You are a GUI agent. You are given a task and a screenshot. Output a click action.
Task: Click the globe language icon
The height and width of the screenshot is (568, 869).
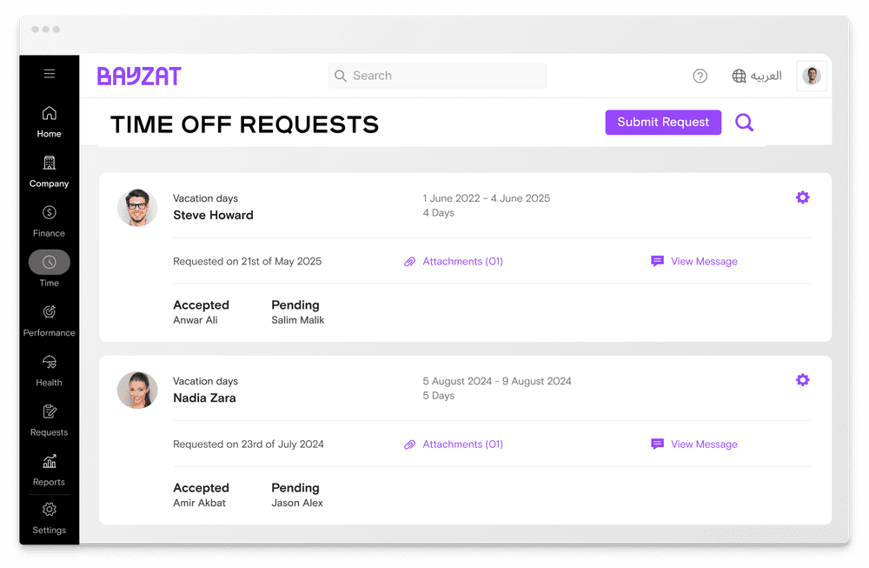739,76
